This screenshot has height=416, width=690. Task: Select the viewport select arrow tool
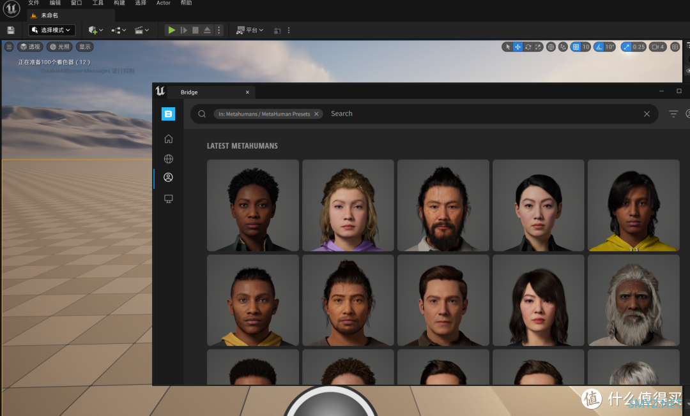pyautogui.click(x=508, y=47)
